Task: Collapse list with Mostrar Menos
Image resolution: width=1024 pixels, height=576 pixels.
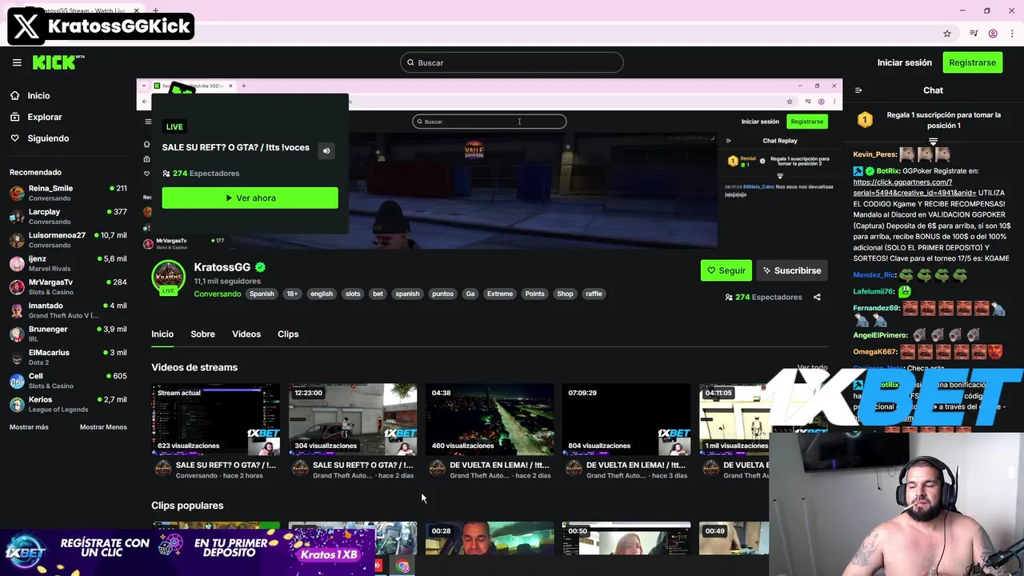Action: click(103, 427)
